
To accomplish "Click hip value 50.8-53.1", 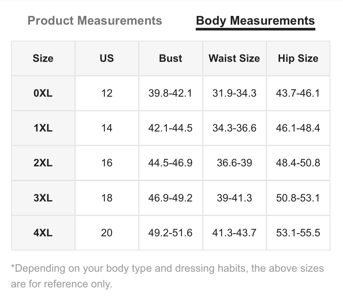I will point(298,198).
